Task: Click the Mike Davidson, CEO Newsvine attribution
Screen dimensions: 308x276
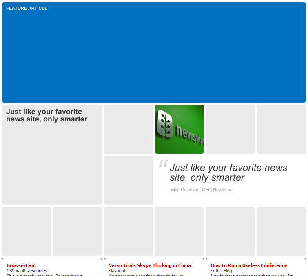Action: (201, 190)
